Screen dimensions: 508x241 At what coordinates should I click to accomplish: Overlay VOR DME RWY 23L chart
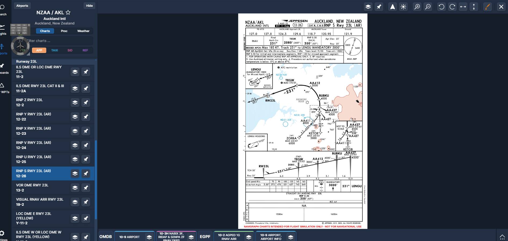[x=75, y=188]
